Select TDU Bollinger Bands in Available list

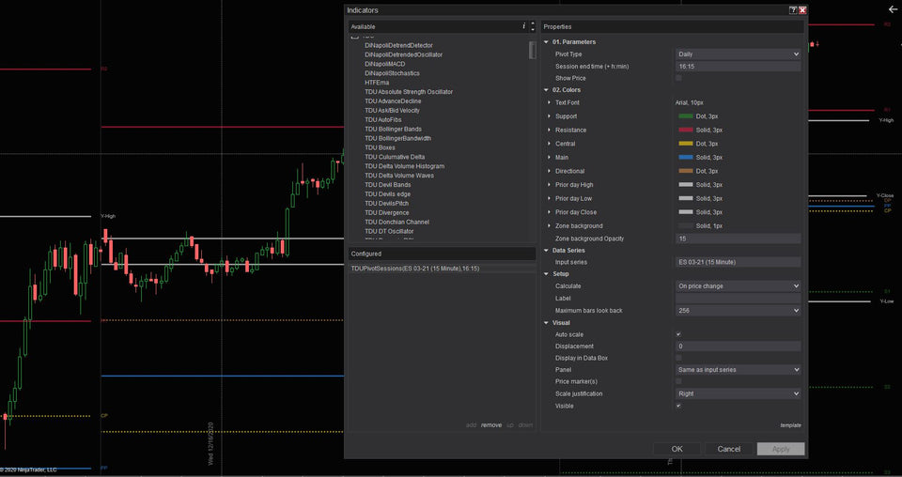coord(393,129)
